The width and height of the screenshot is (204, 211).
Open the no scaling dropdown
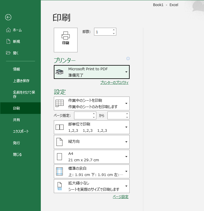[91, 186]
